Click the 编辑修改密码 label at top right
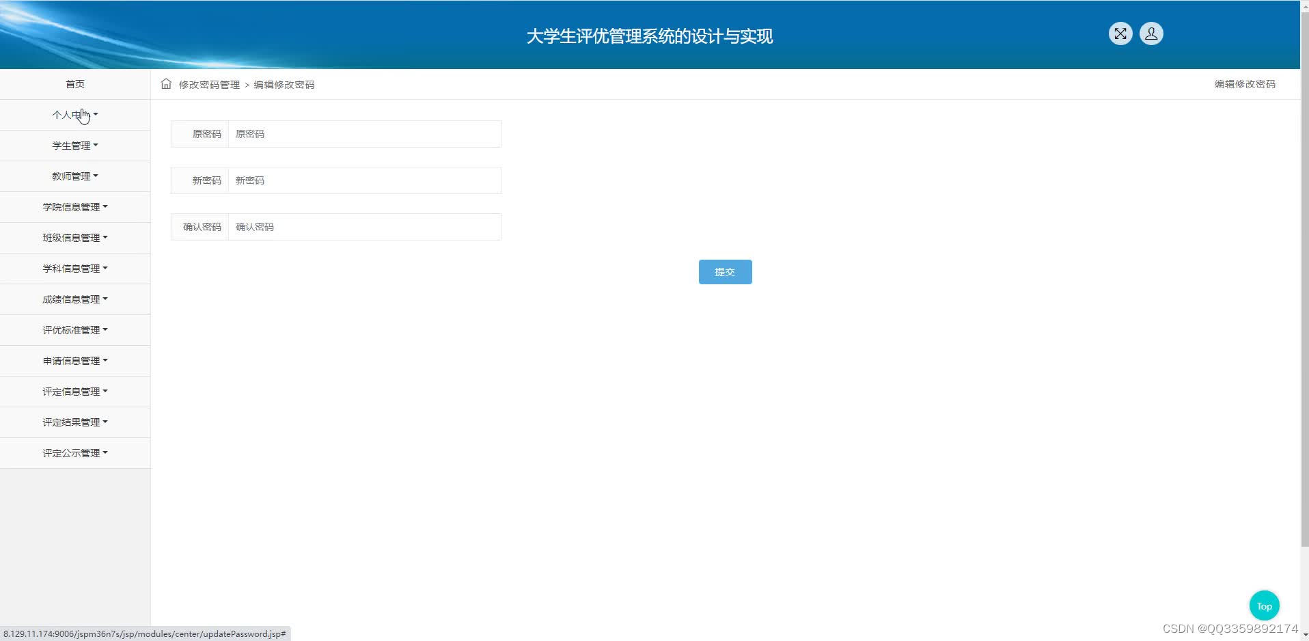 1245,84
